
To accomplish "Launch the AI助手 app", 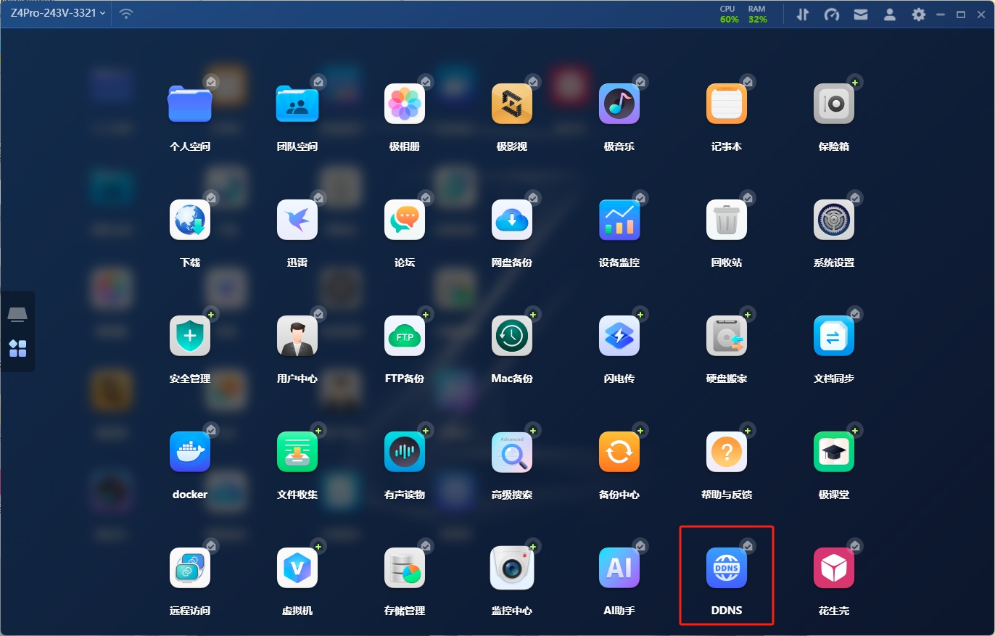I will click(x=619, y=568).
